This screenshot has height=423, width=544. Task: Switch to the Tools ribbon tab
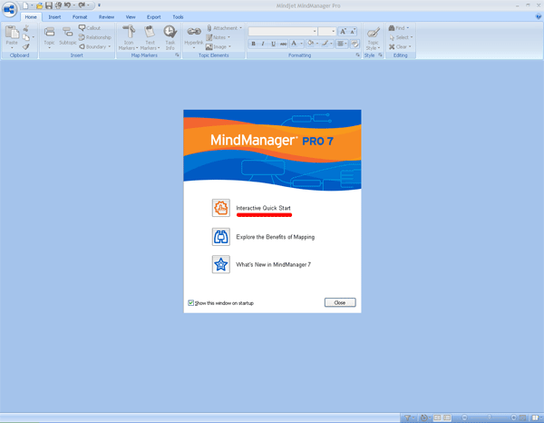click(x=178, y=16)
